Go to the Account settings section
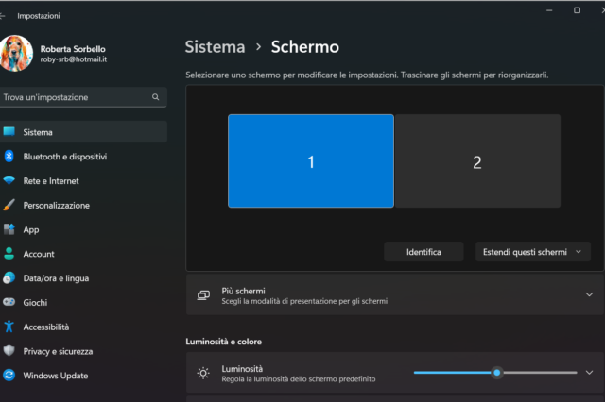This screenshot has height=402, width=605. tap(39, 254)
